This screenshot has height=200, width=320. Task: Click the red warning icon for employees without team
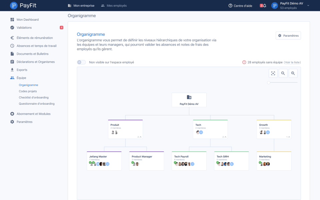coord(244,62)
